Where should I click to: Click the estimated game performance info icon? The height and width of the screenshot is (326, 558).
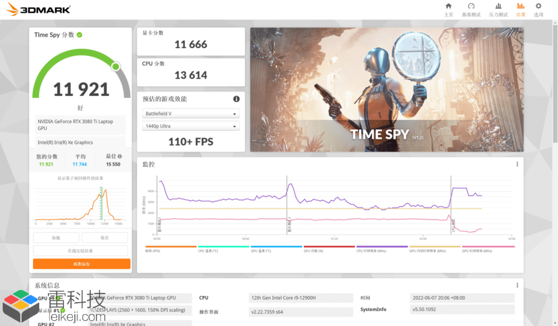[x=236, y=99]
